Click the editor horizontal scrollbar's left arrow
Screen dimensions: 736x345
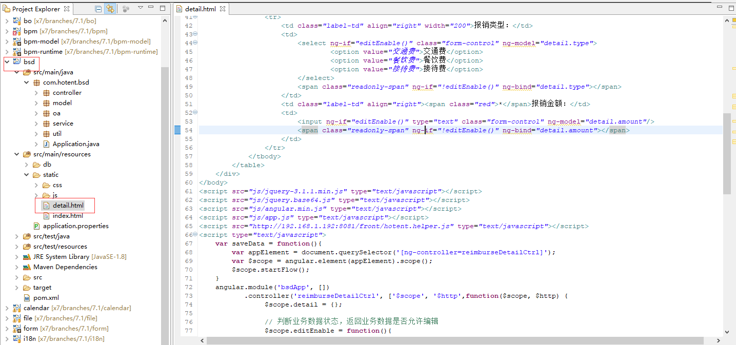(x=203, y=340)
